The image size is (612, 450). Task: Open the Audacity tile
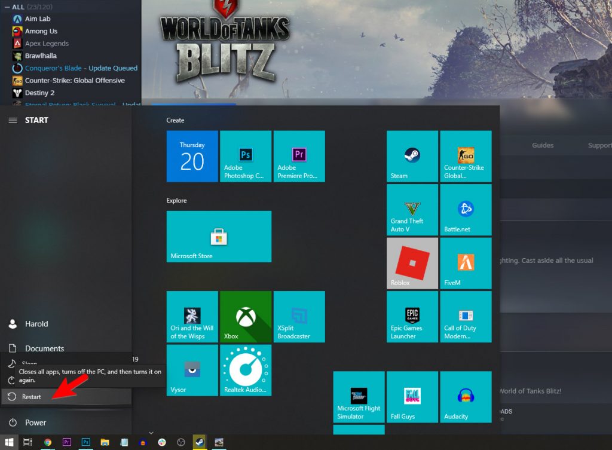pyautogui.click(x=466, y=397)
